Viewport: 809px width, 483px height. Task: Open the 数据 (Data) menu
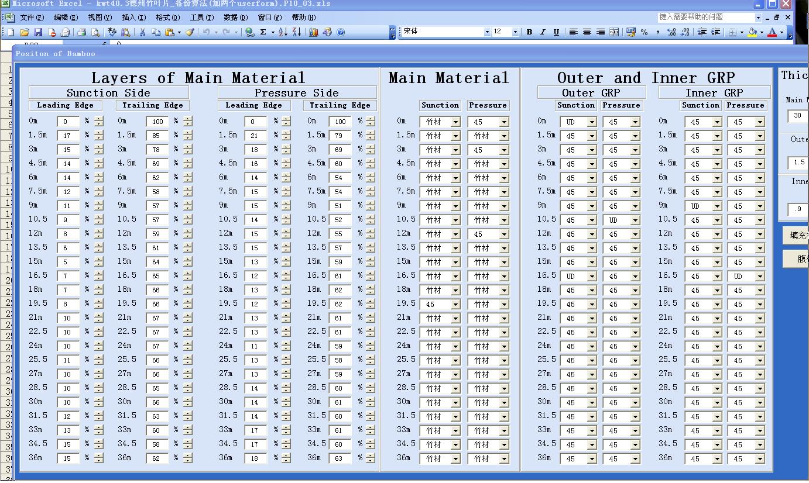[235, 18]
